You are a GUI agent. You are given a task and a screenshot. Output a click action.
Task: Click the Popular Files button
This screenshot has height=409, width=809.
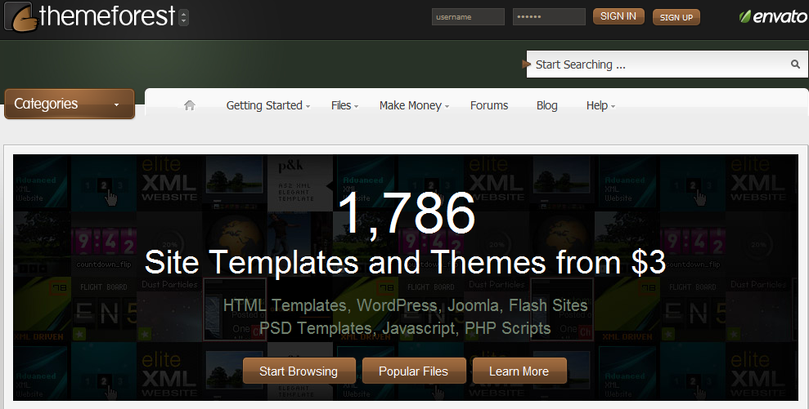414,371
